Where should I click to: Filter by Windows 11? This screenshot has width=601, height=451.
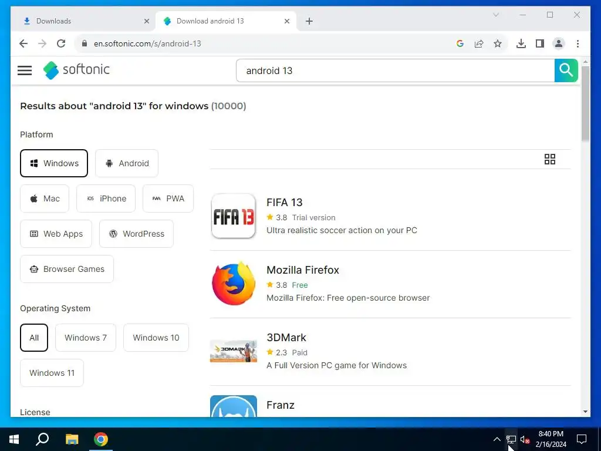[x=52, y=373]
